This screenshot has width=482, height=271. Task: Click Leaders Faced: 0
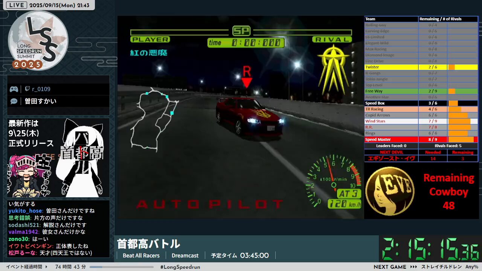391,146
